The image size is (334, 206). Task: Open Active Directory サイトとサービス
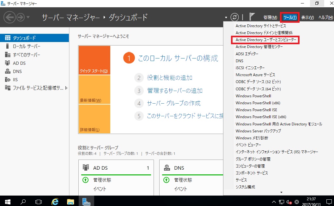(x=261, y=26)
